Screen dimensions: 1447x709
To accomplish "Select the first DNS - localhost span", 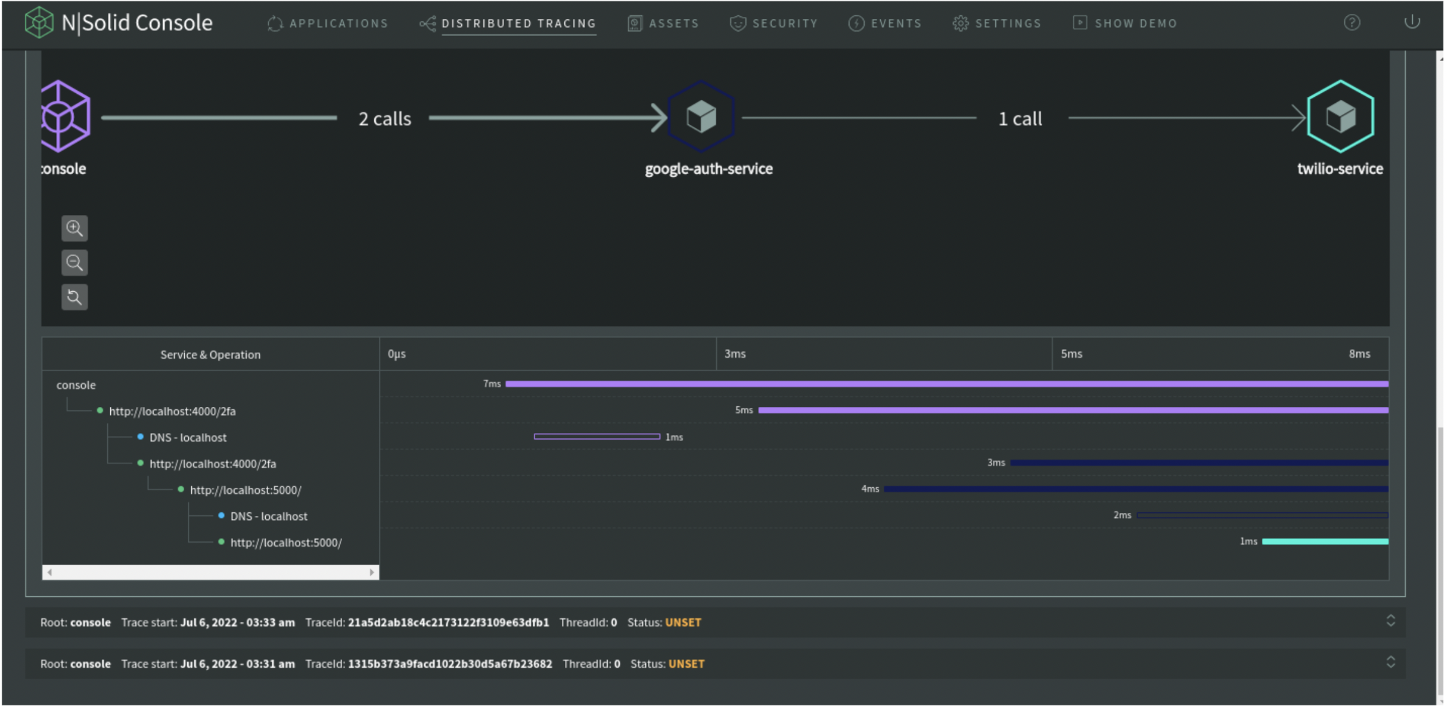I will tap(188, 437).
